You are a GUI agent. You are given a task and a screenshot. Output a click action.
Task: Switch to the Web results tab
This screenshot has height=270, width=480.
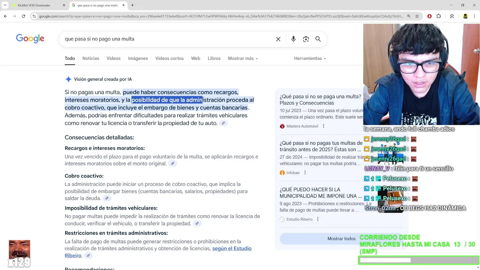[x=196, y=58]
